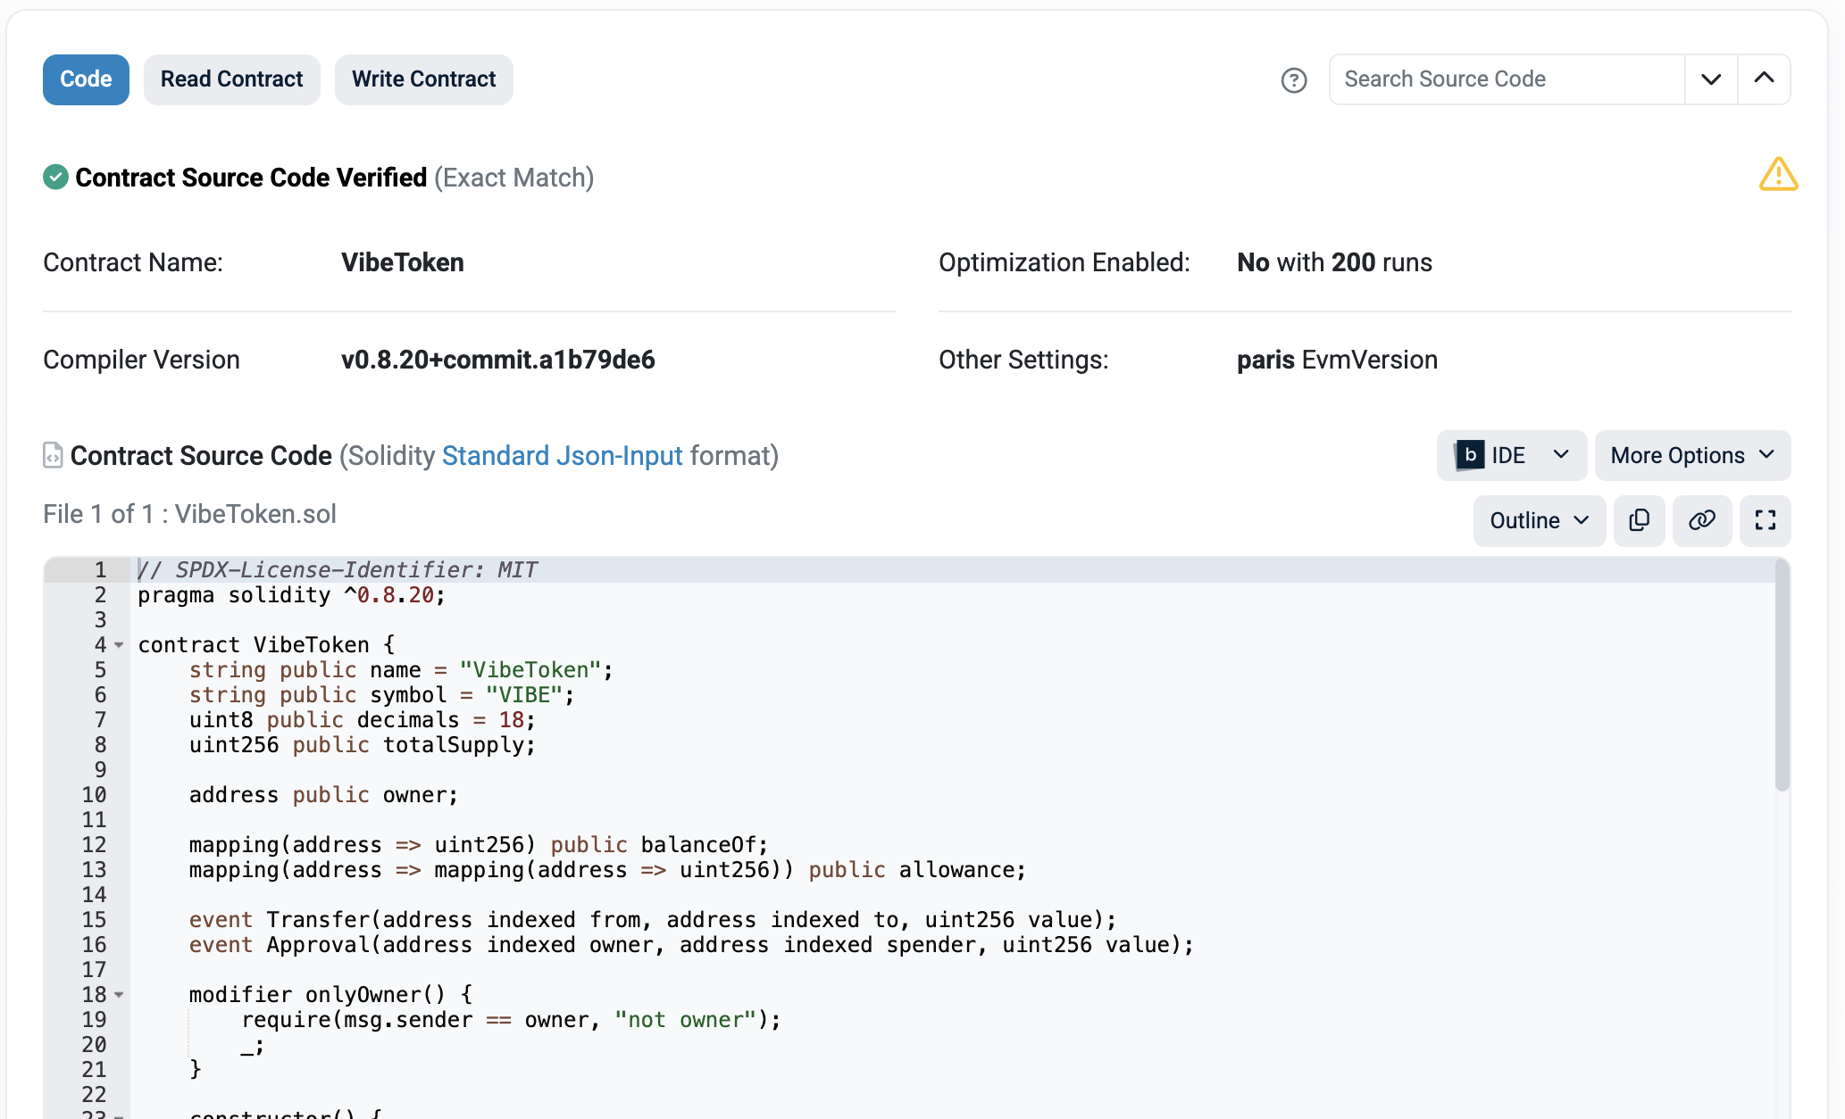The image size is (1845, 1119).
Task: Switch to the Read Contract tab
Action: [x=232, y=79]
